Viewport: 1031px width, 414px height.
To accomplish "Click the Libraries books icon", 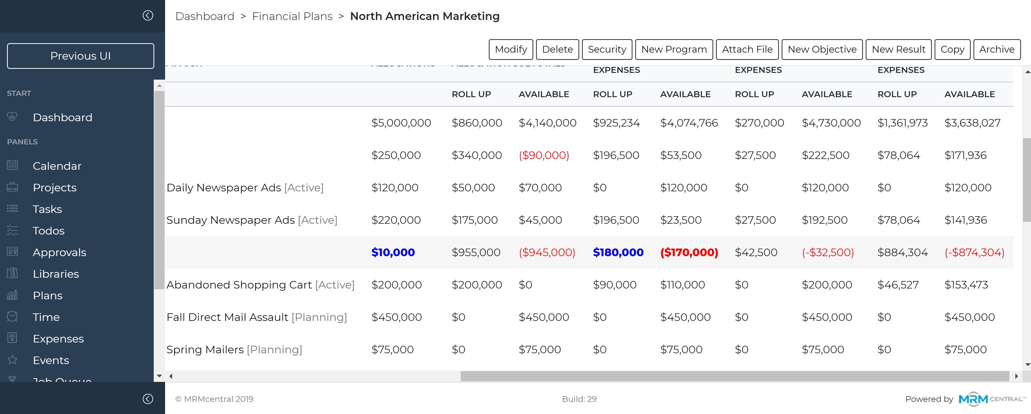I will point(12,273).
